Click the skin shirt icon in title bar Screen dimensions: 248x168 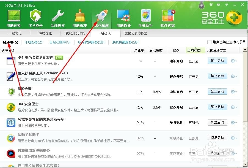click(x=211, y=5)
